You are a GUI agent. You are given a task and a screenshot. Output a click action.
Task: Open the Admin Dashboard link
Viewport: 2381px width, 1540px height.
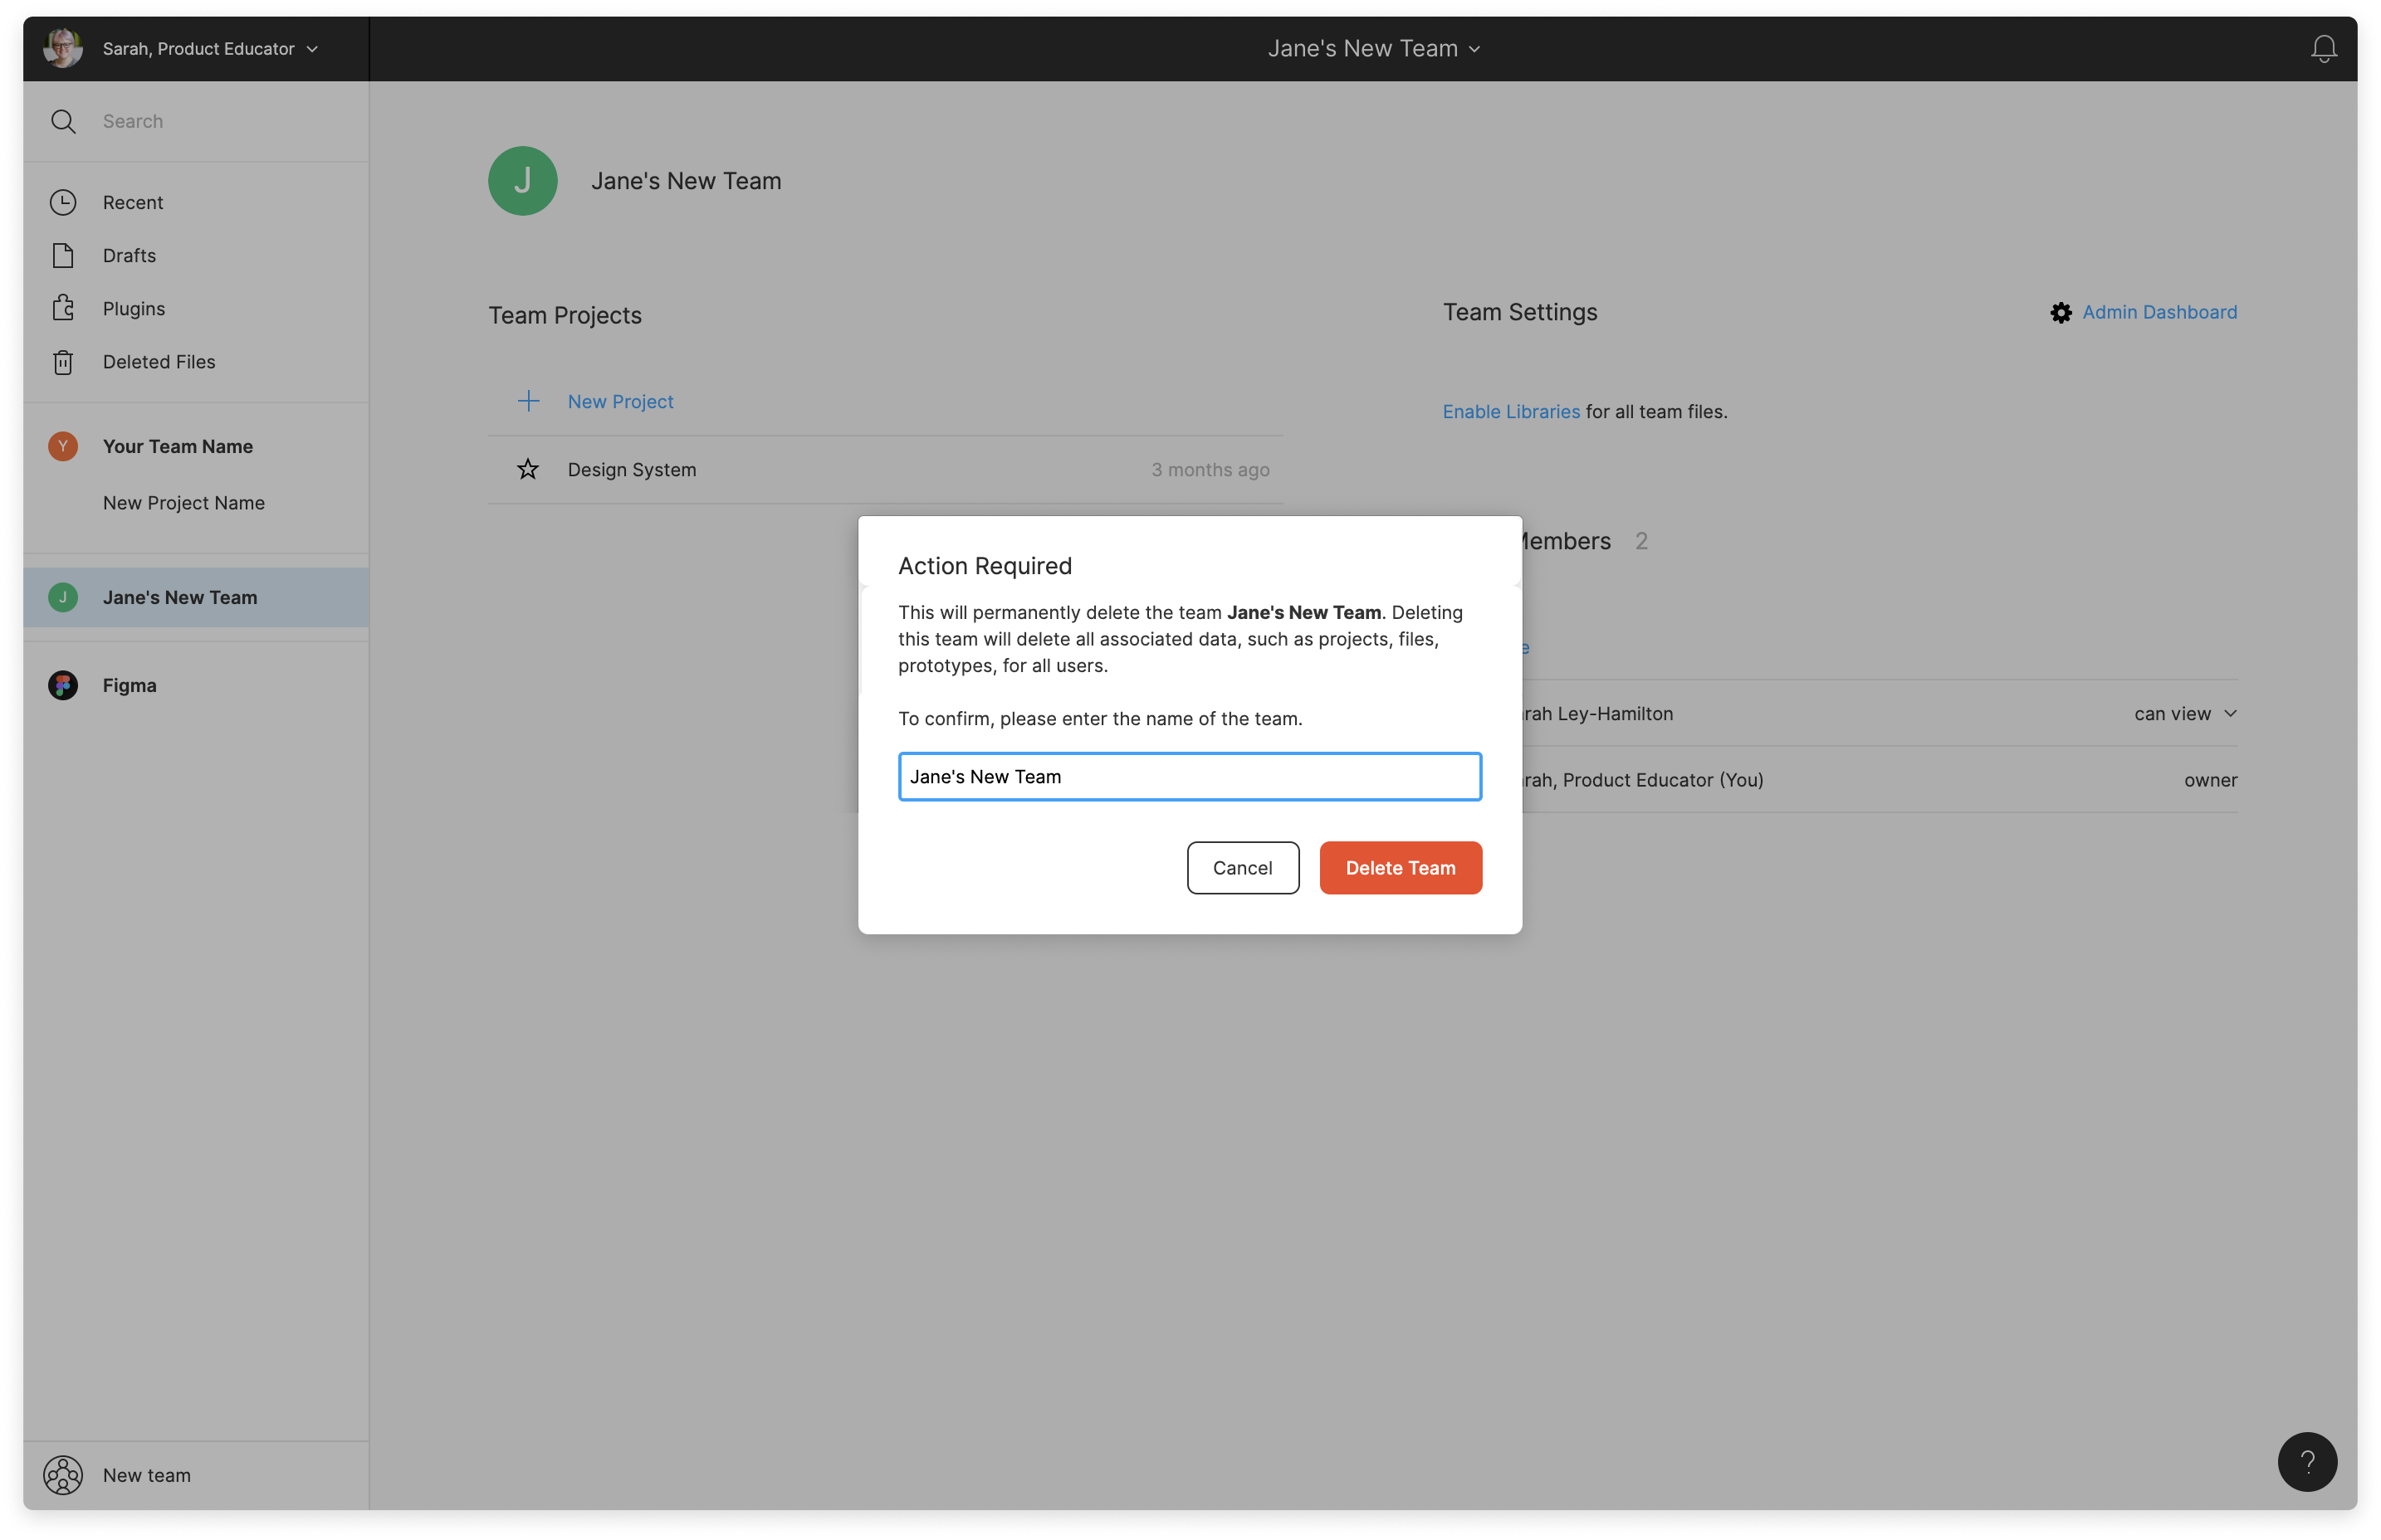[x=2159, y=312]
